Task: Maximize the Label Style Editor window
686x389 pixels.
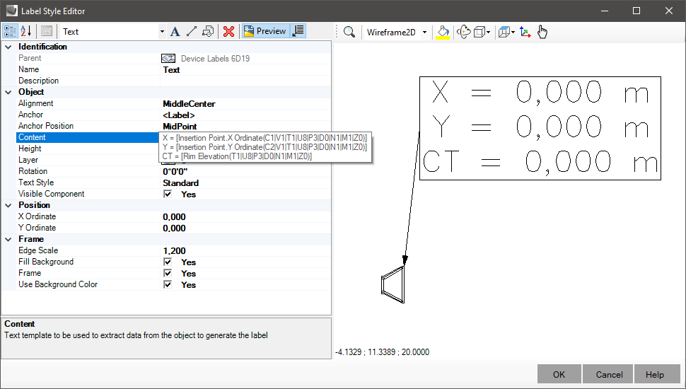Action: (x=636, y=11)
